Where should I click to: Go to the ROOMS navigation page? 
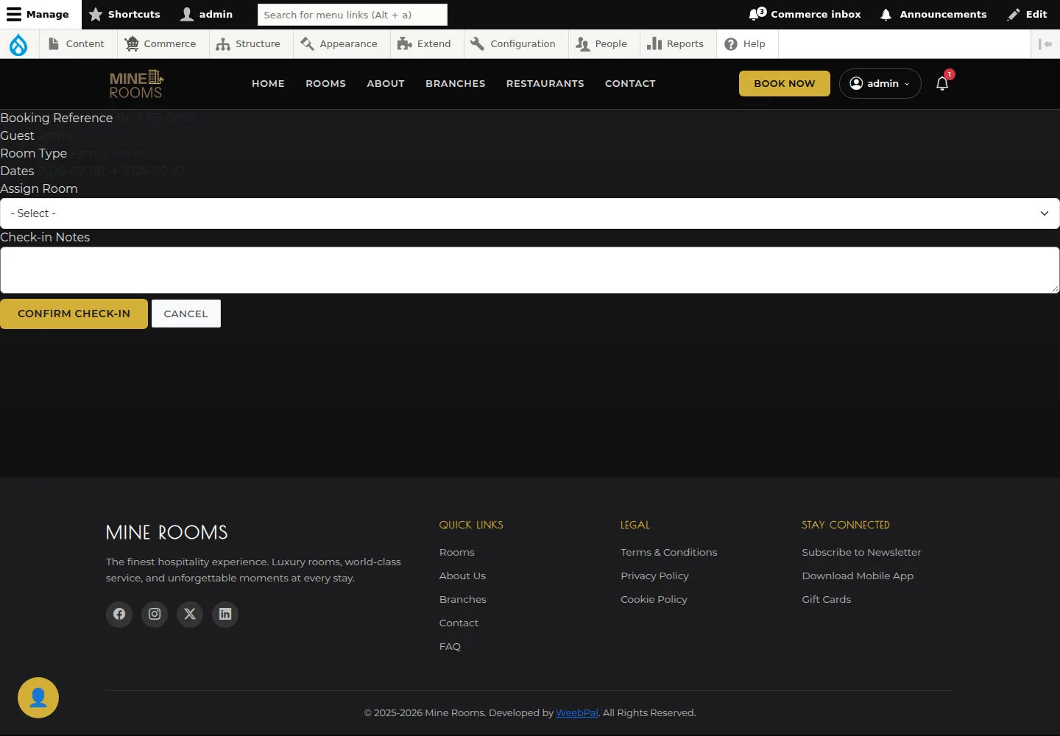[325, 84]
